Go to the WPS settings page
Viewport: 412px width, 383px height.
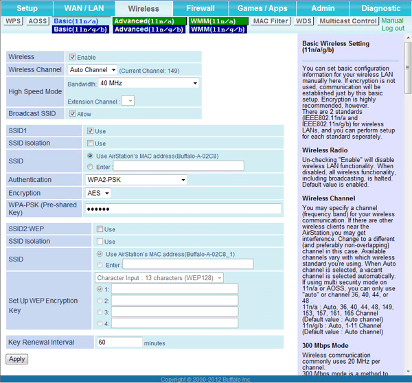click(13, 21)
